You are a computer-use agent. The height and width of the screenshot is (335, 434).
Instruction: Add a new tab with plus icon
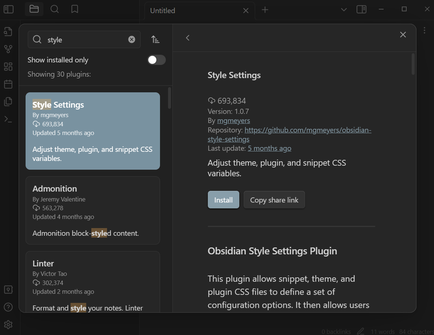pos(265,10)
